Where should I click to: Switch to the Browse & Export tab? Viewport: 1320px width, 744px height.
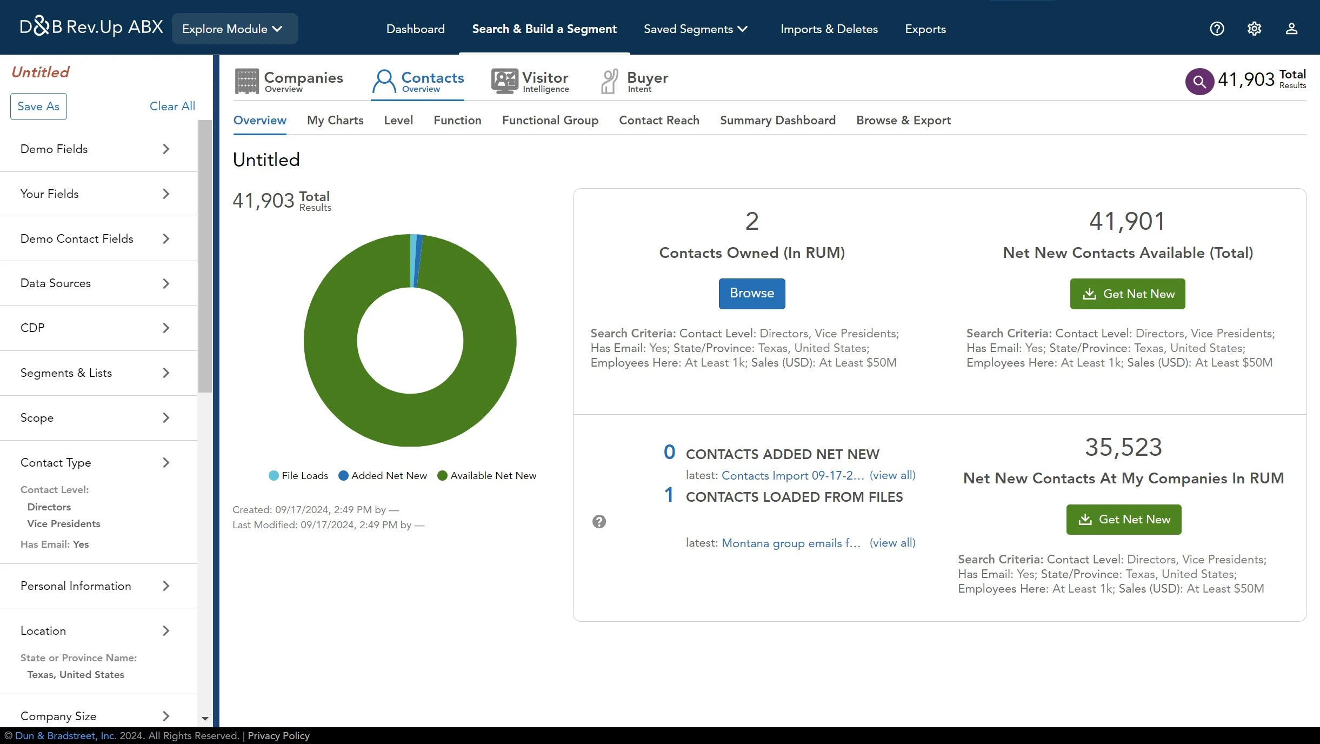[903, 120]
